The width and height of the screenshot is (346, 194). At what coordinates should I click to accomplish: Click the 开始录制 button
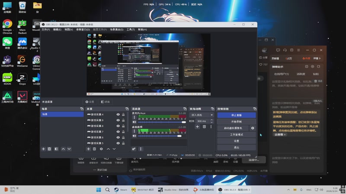236,122
